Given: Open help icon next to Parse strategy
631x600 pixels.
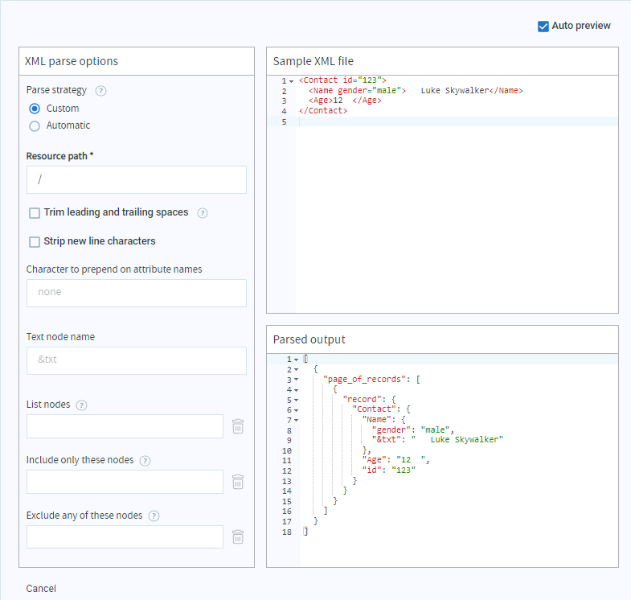Looking at the screenshot, I should pos(100,91).
